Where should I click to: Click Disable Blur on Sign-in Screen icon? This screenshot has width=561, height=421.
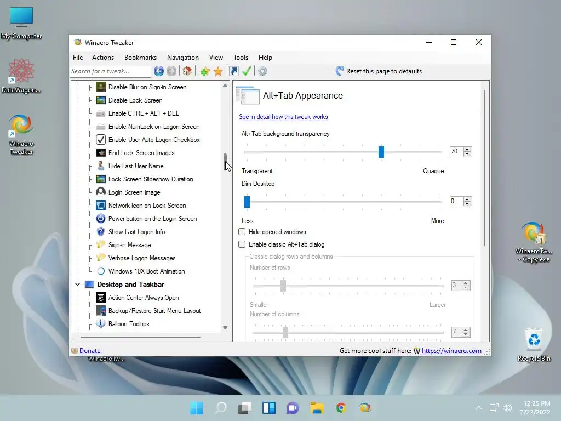(x=101, y=87)
